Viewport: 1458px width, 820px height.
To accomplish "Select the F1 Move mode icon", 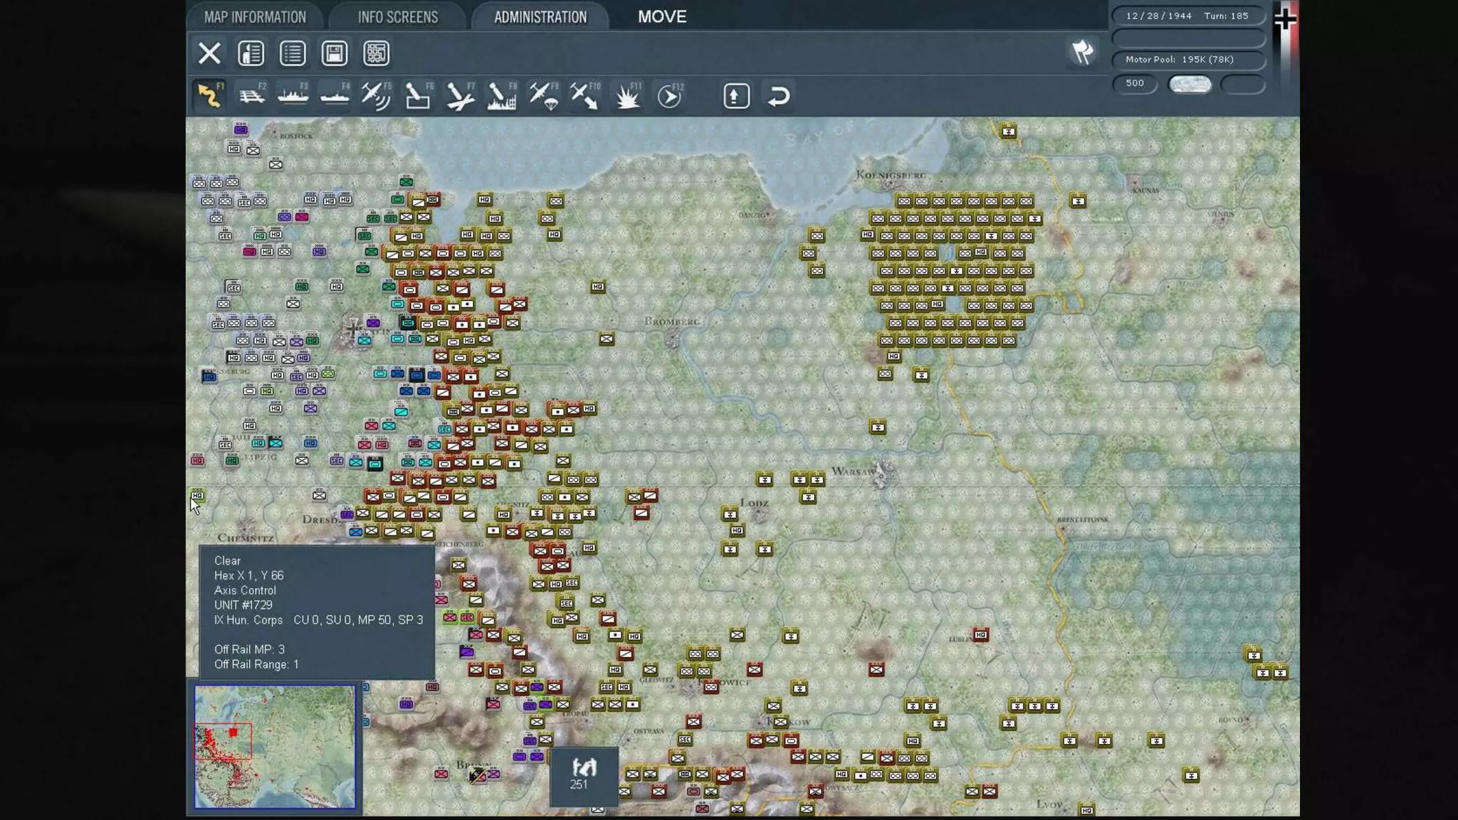I will point(209,96).
